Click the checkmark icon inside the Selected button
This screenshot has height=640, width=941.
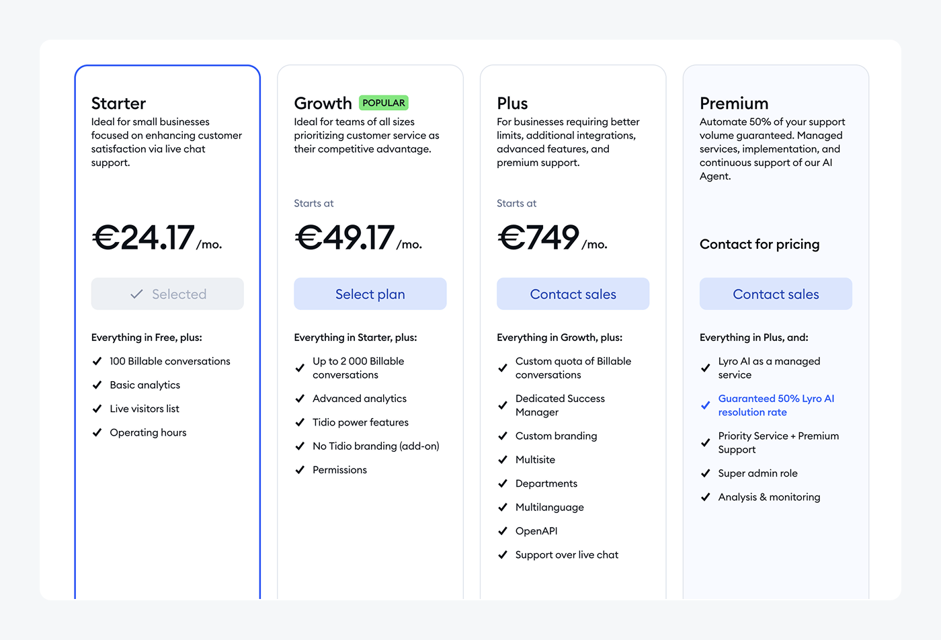[x=136, y=294]
